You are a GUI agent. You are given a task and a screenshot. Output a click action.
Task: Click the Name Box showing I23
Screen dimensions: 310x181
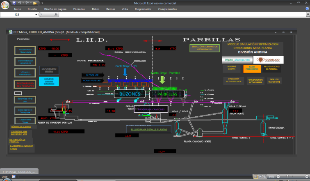[17, 15]
